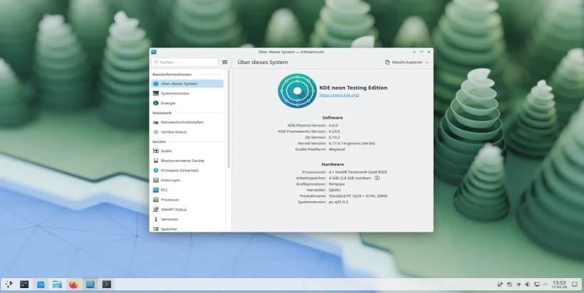Open Samba-Status in the sidebar
The height and width of the screenshot is (293, 584).
(x=187, y=132)
